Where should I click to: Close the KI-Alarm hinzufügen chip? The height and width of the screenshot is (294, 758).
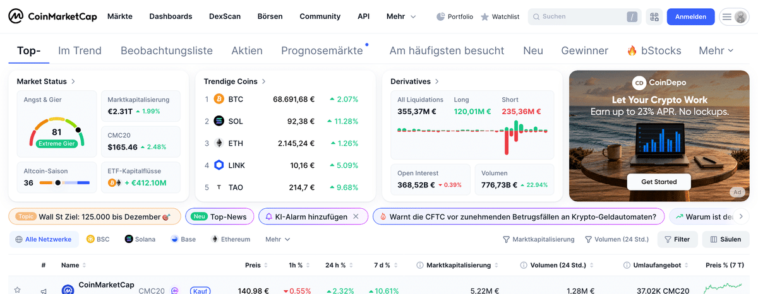(x=356, y=216)
